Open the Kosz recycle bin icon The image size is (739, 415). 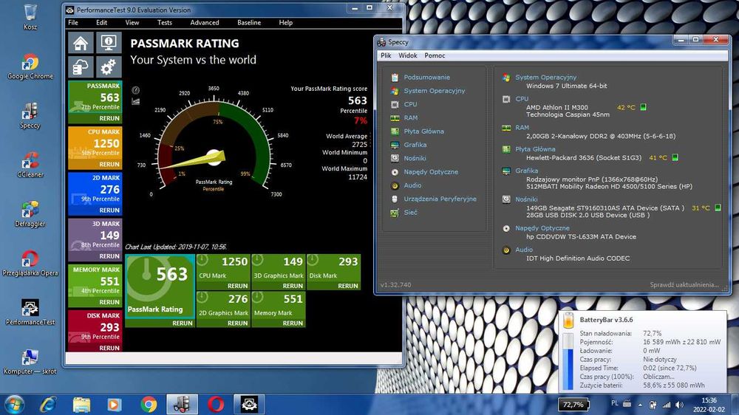point(30,17)
